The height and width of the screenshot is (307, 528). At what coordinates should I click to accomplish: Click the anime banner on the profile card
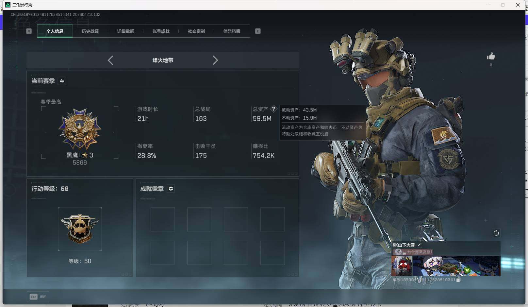pyautogui.click(x=457, y=266)
